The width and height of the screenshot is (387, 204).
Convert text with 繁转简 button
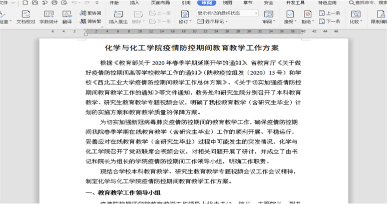90,13
